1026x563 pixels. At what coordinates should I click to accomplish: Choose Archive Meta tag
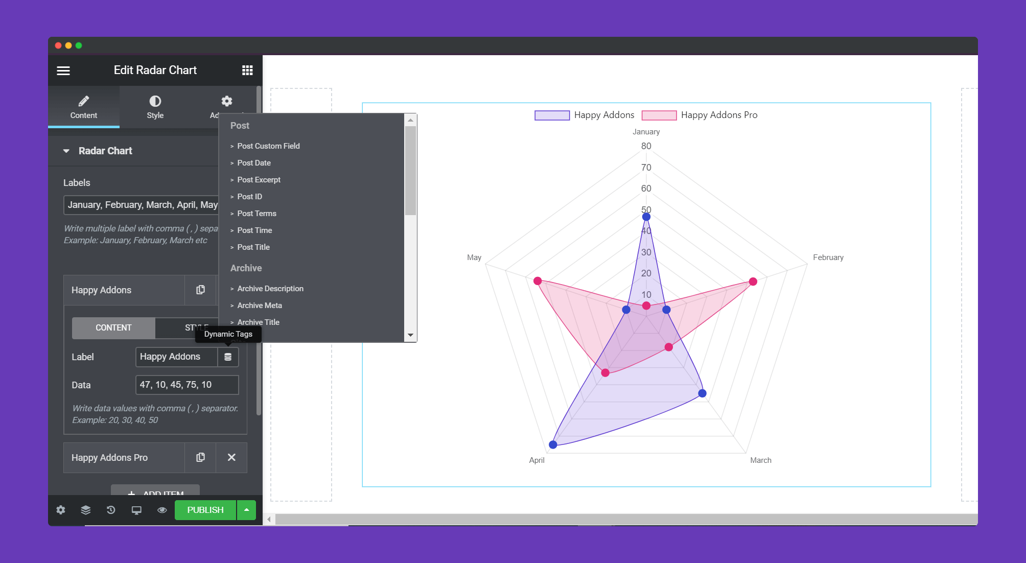260,306
